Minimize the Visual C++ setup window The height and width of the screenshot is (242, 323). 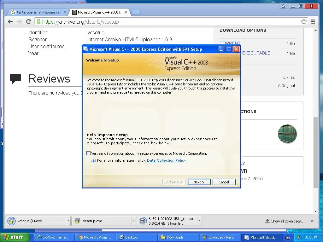(222, 49)
